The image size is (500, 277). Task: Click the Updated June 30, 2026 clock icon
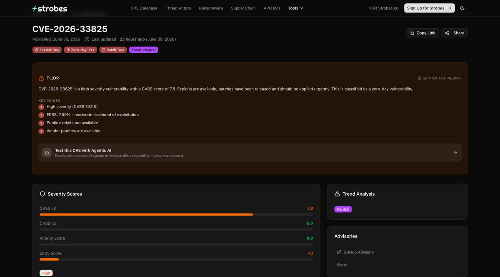(419, 78)
